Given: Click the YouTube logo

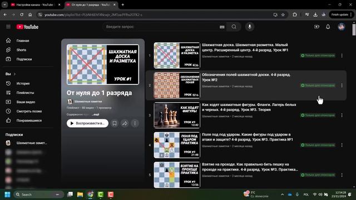Looking at the screenshot, I should tap(27, 27).
